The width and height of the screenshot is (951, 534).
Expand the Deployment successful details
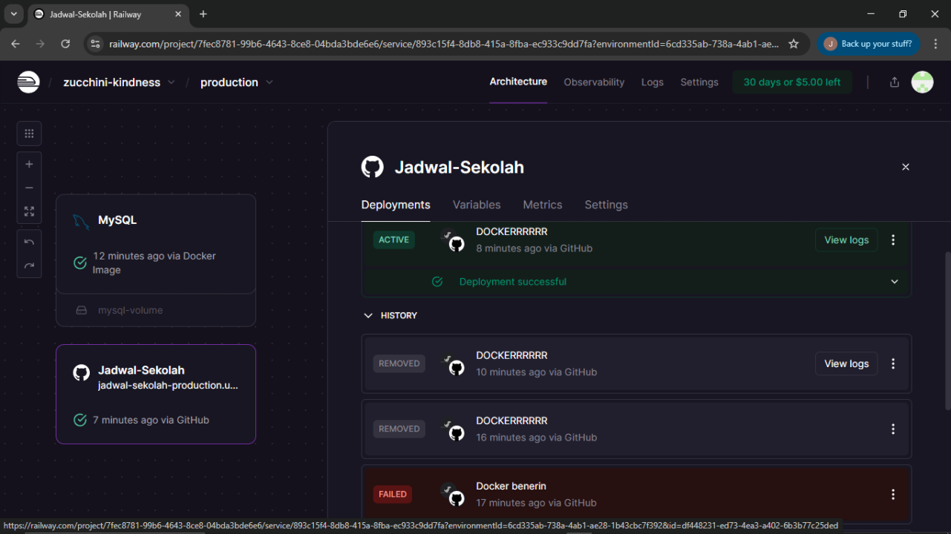coord(894,282)
